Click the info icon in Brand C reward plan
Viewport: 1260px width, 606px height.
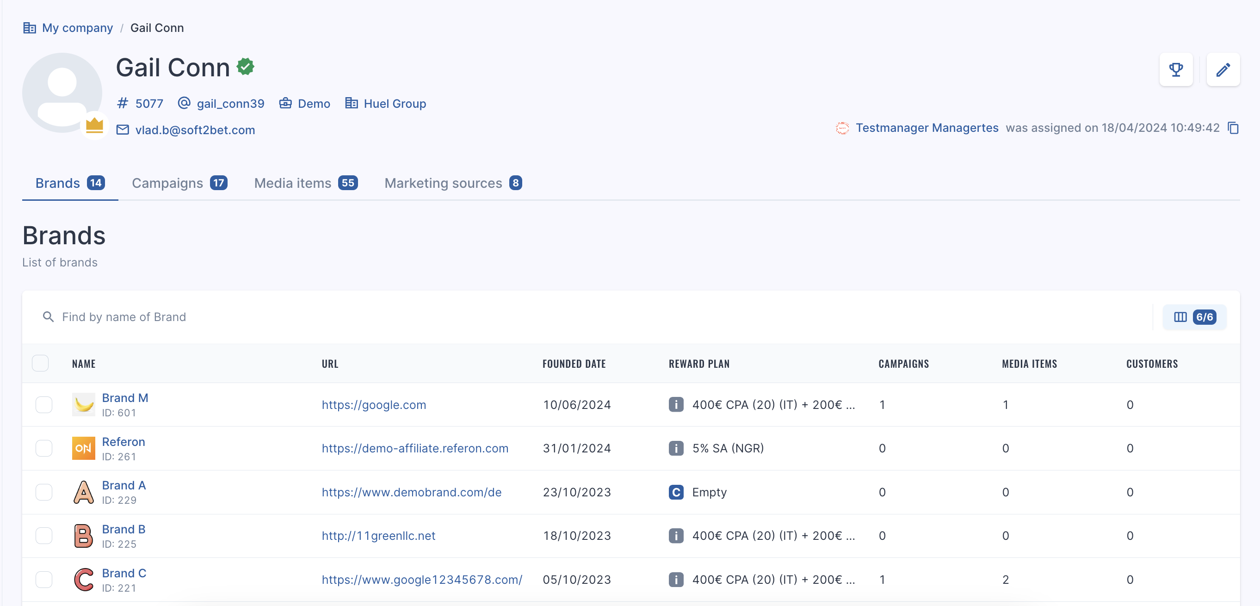pyautogui.click(x=675, y=580)
